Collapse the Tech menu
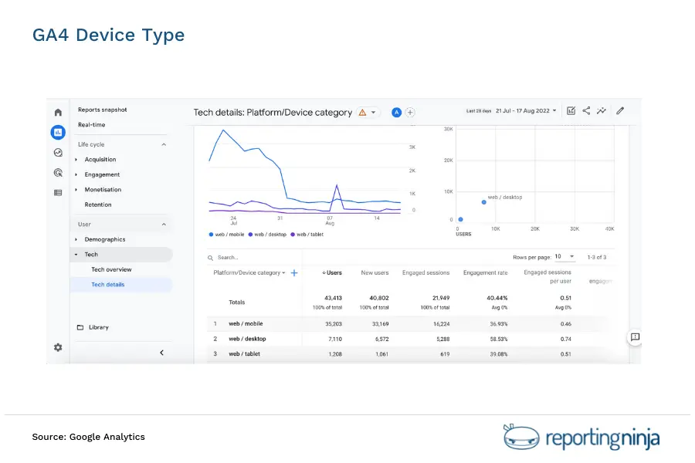695x463 pixels. (76, 255)
